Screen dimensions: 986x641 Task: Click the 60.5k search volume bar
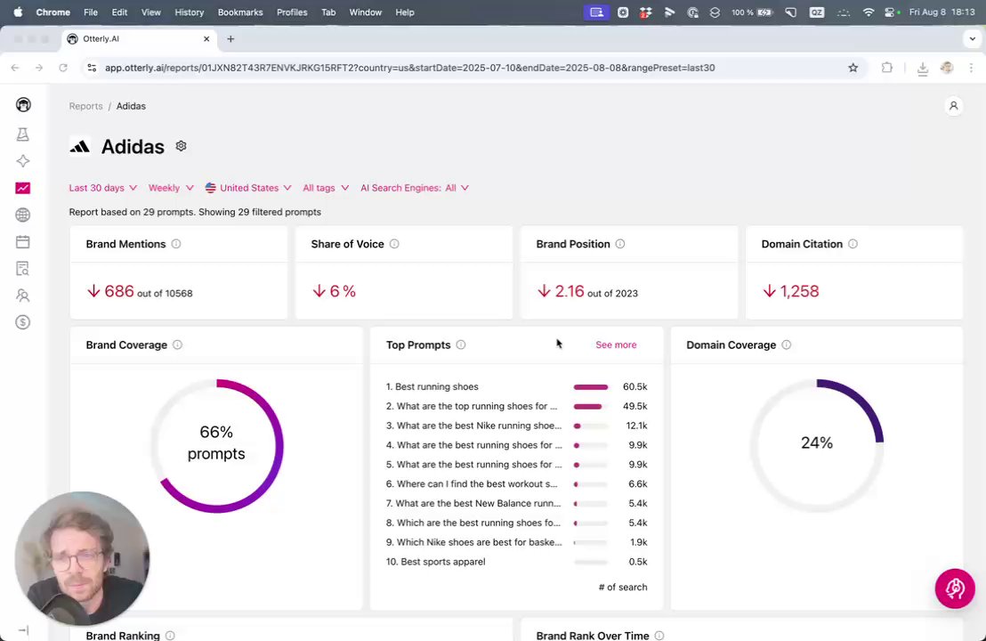[x=591, y=387]
